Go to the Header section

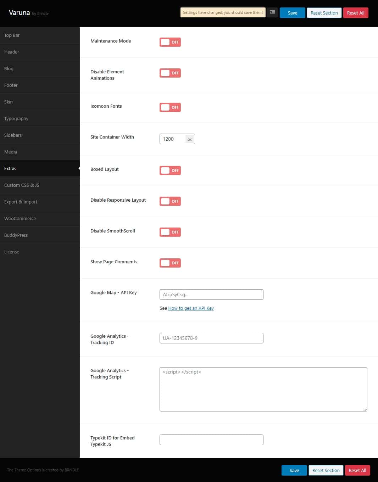point(40,52)
